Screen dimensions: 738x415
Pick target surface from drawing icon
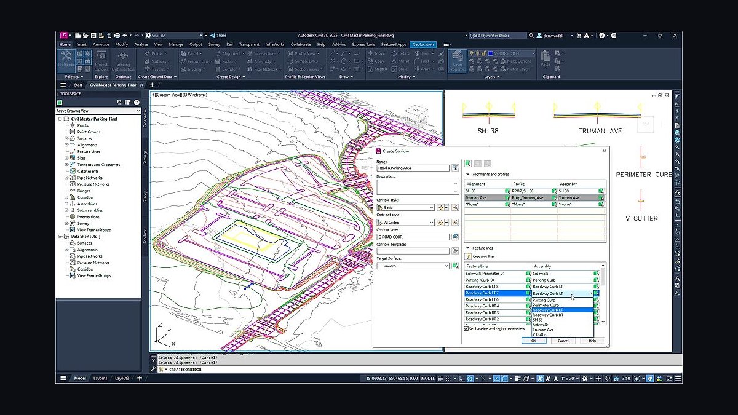[455, 266]
